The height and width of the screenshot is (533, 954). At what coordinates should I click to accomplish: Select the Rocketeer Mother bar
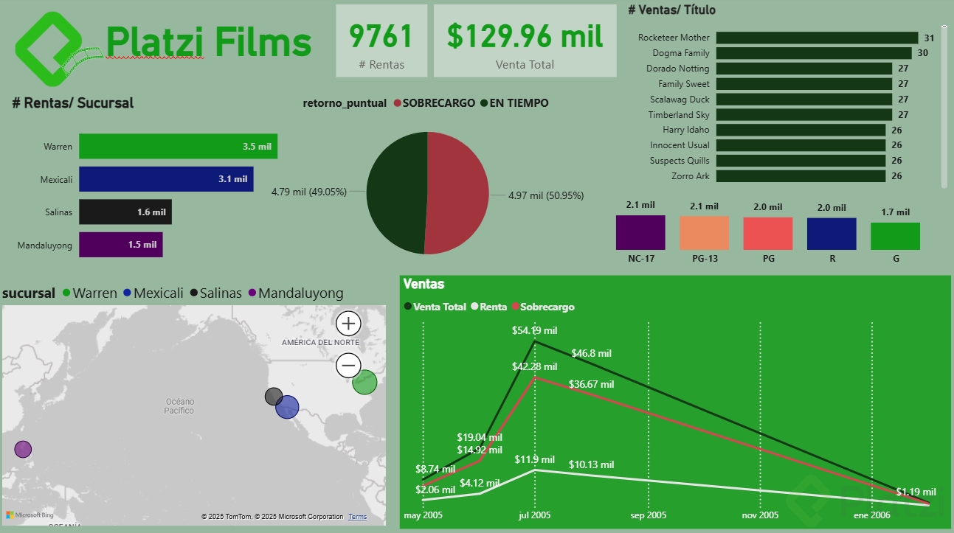click(x=817, y=38)
